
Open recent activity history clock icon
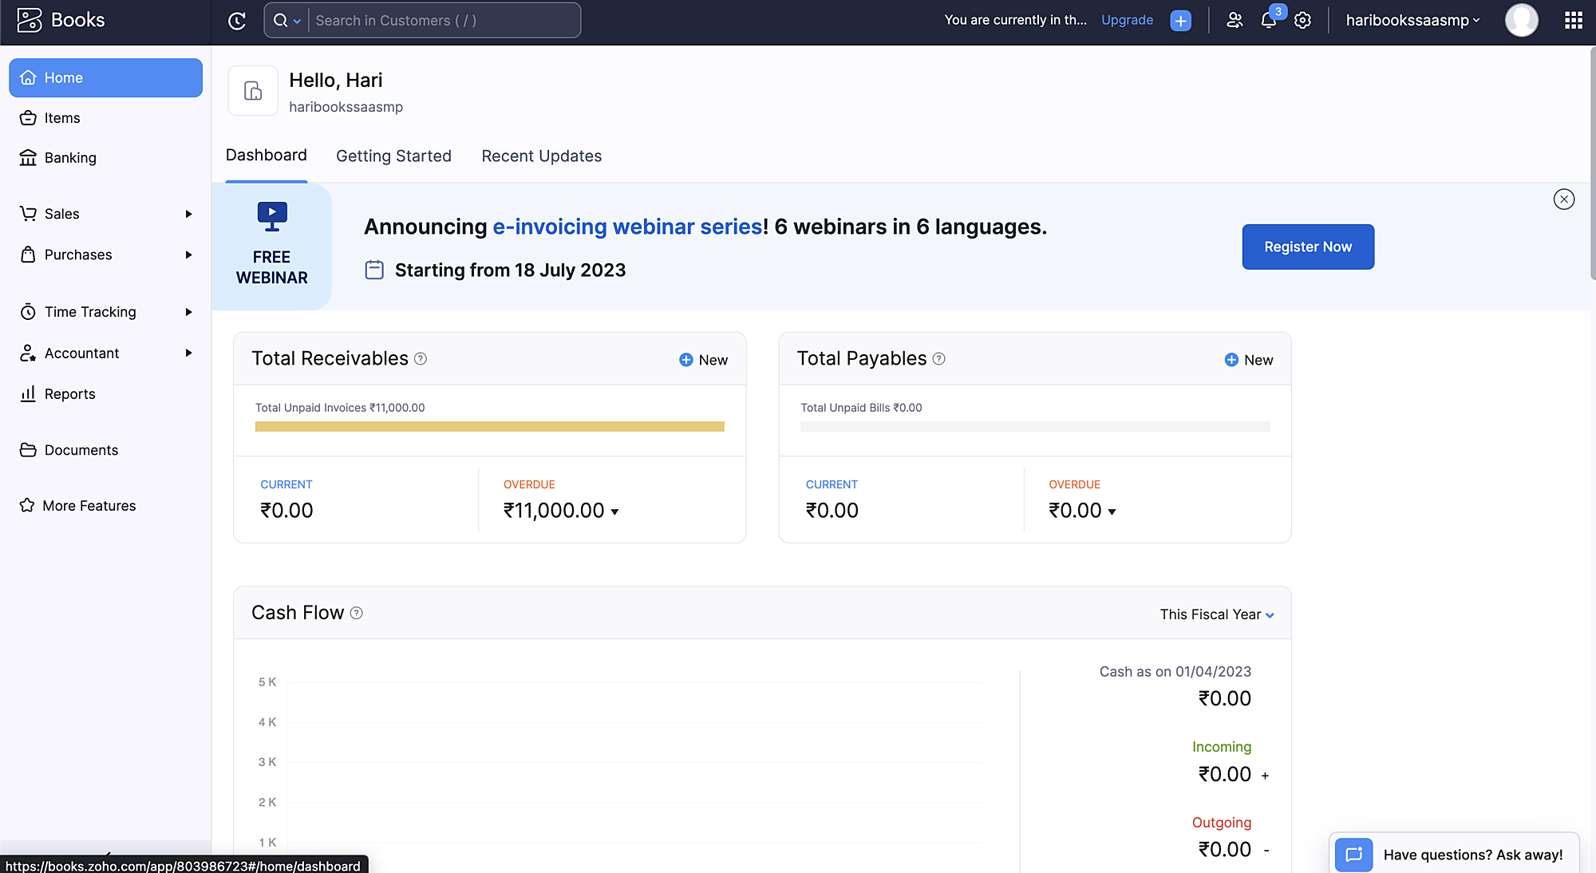[x=237, y=21]
